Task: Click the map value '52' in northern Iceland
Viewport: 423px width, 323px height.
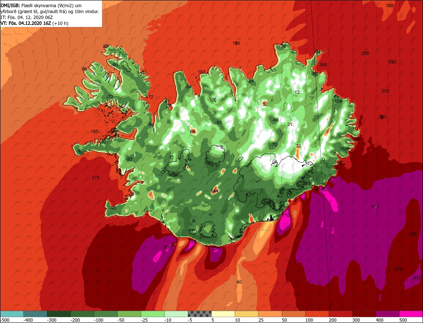Action: tap(265, 104)
